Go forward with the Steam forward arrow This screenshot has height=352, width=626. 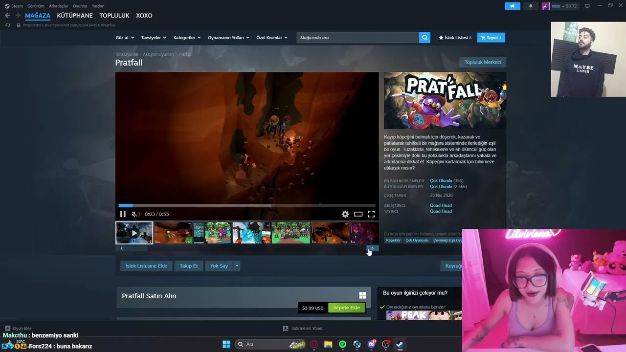pos(18,16)
